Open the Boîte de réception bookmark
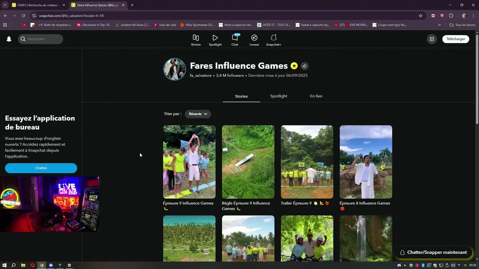479x269 pixels. pyautogui.click(x=55, y=25)
